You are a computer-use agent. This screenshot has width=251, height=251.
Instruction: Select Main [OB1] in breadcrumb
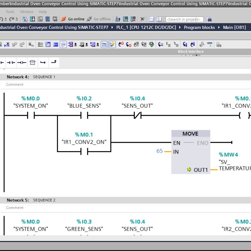pos(234,27)
